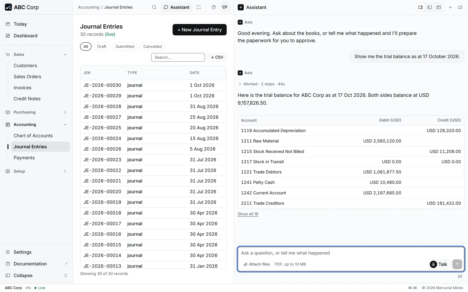Image resolution: width=468 pixels, height=292 pixels.
Task: Export records with the CSV button
Action: 217,57
